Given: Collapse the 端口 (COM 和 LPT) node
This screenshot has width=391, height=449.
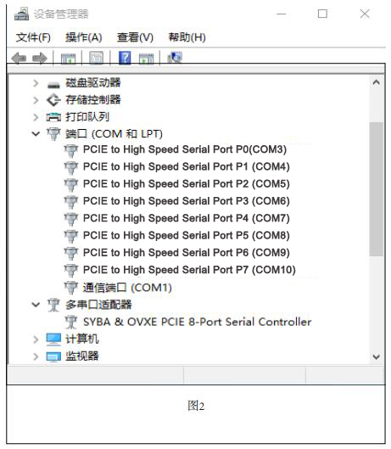Looking at the screenshot, I should (x=36, y=134).
